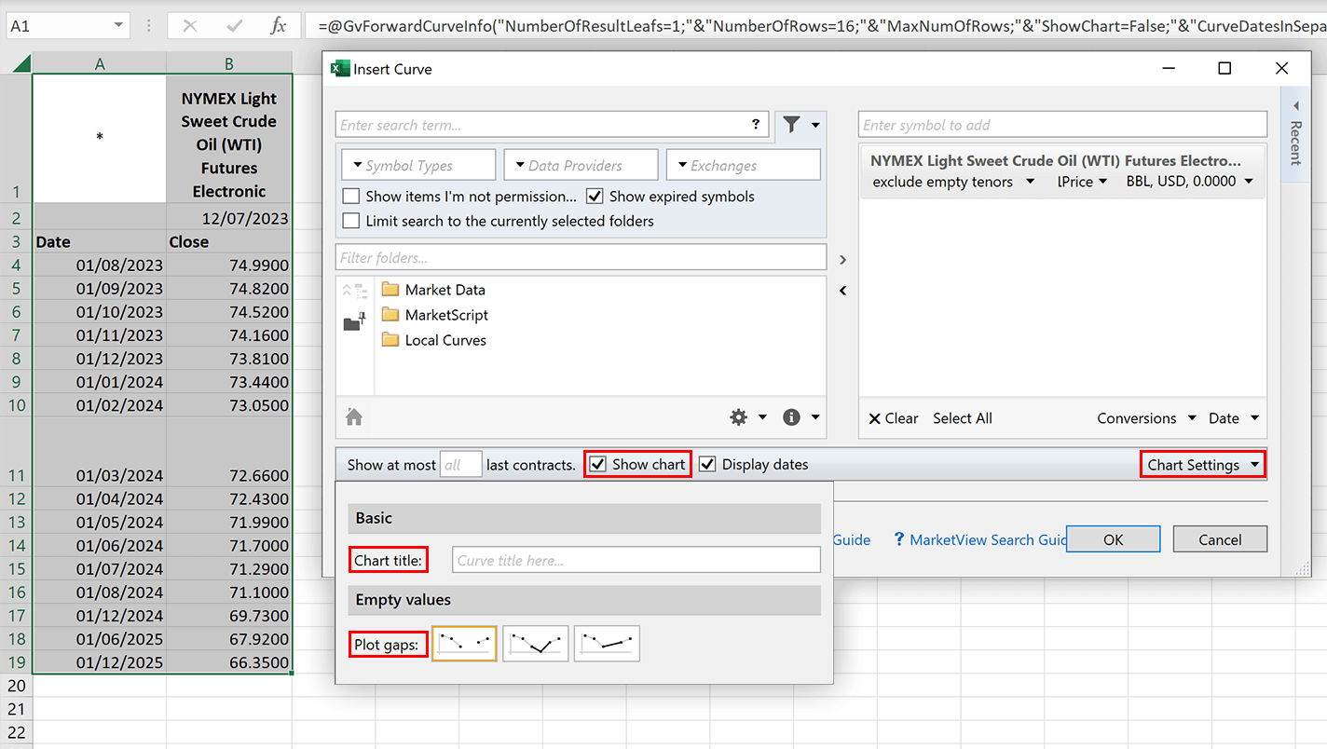Click the filter funnel icon
The width and height of the screenshot is (1327, 749).
(x=791, y=125)
